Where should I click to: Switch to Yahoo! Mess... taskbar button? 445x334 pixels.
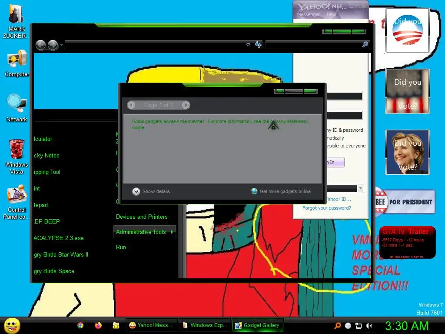tap(151, 325)
